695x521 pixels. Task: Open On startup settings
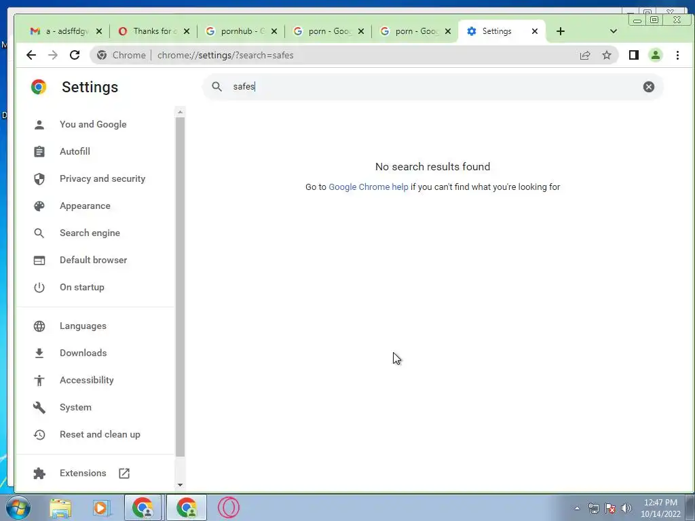pyautogui.click(x=82, y=287)
